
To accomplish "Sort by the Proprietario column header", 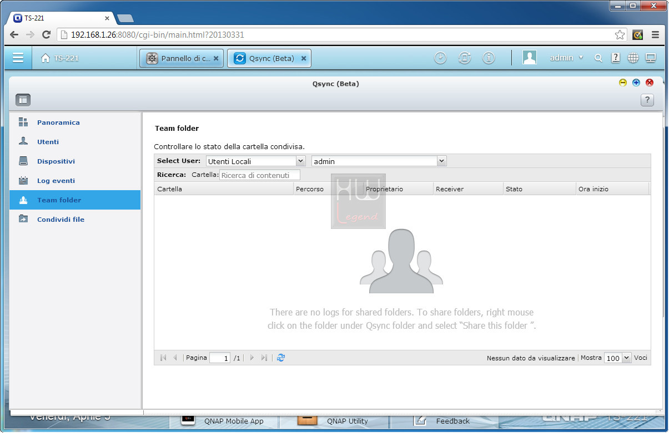I will pos(398,189).
